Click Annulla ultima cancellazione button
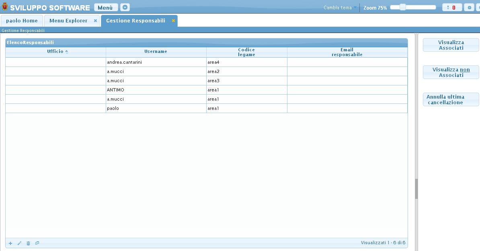Image resolution: width=480 pixels, height=251 pixels. tap(451, 99)
